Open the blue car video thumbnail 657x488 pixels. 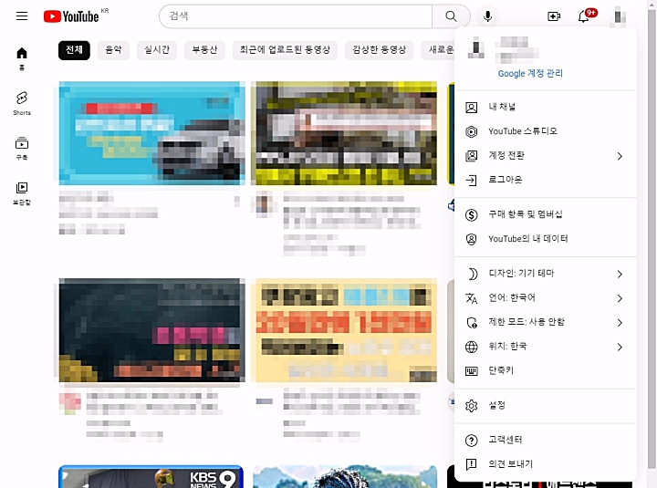152,133
